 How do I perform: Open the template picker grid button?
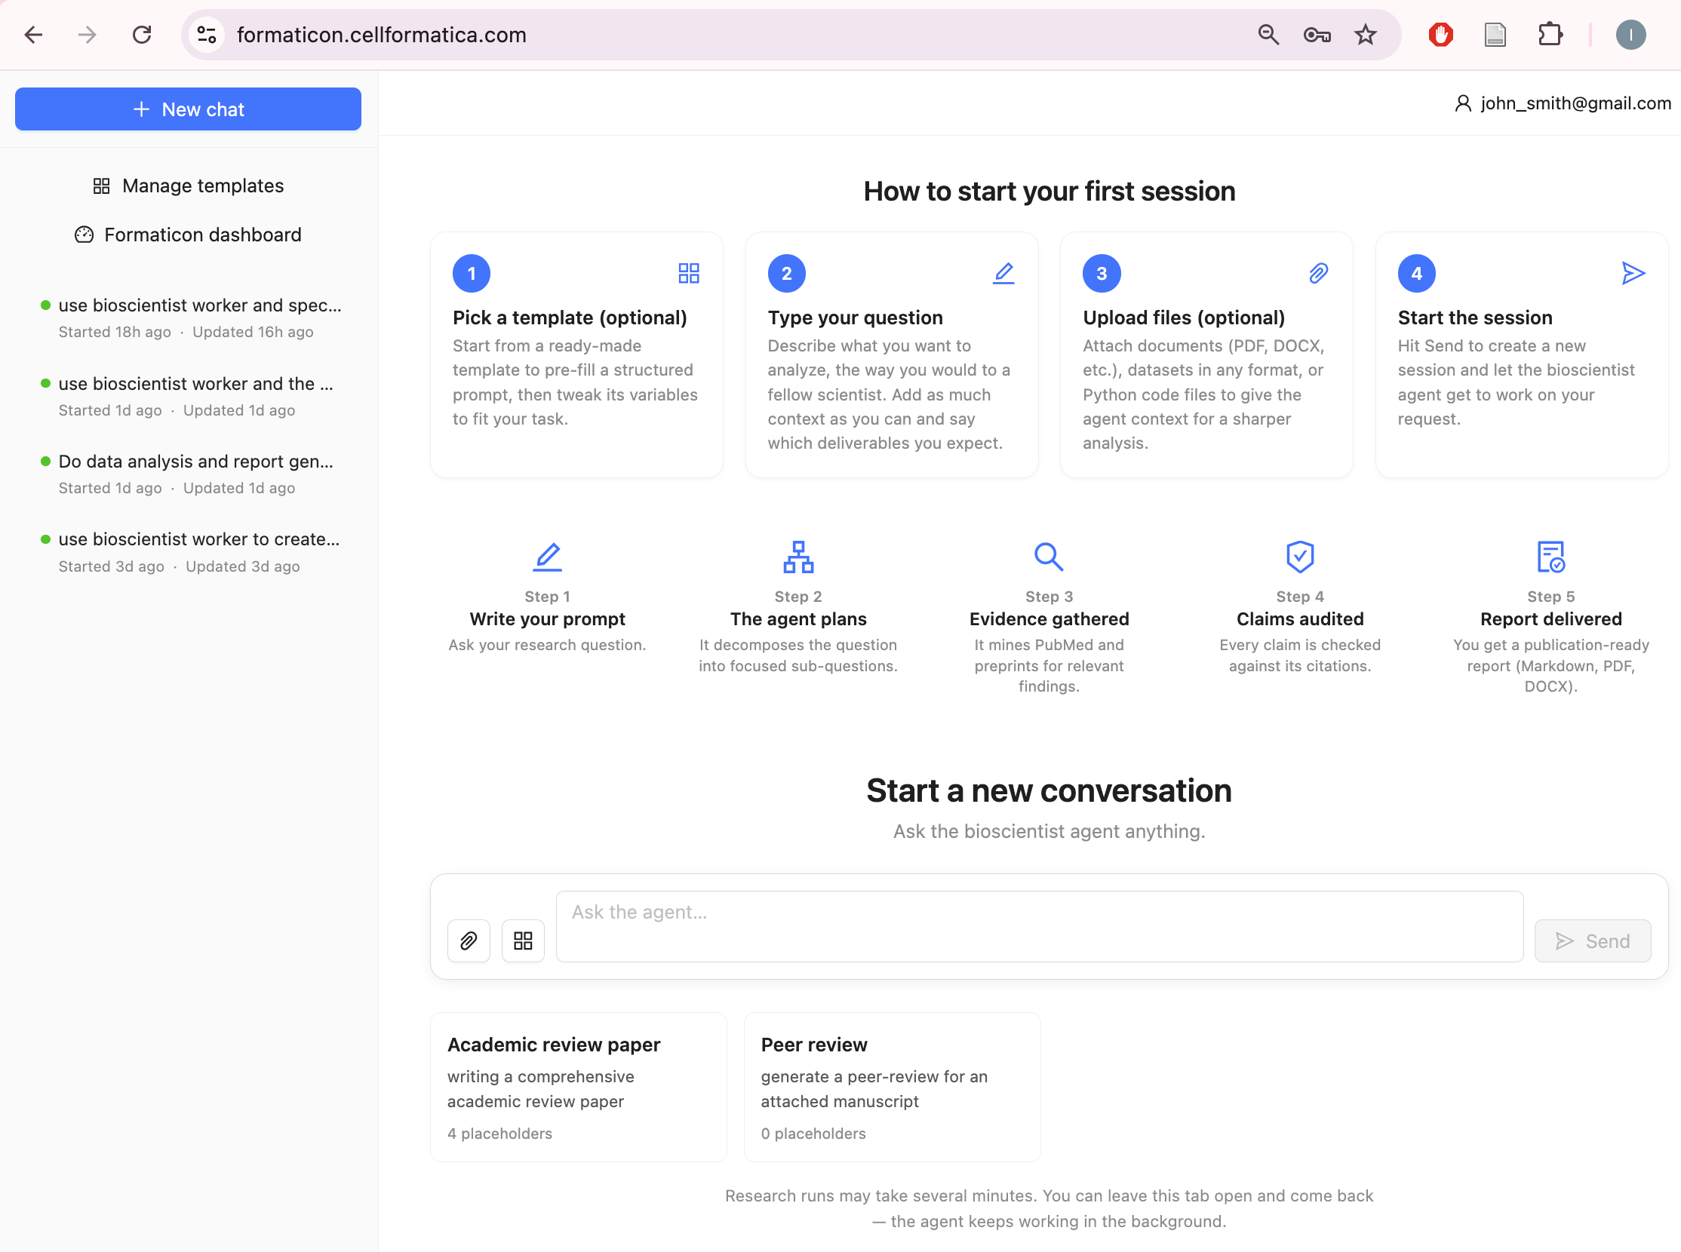click(x=523, y=941)
